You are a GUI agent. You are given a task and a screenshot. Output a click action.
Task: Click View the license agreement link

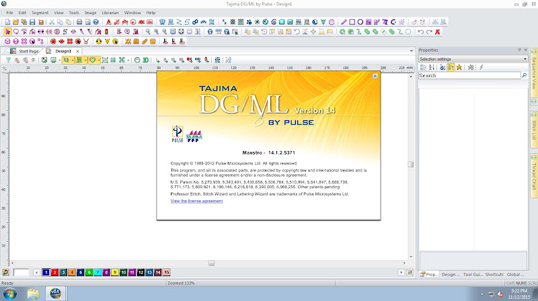(196, 201)
